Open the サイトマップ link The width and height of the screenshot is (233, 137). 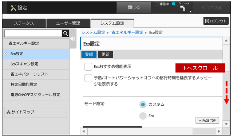[x=36, y=112]
